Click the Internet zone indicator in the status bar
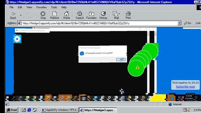 (x=175, y=104)
